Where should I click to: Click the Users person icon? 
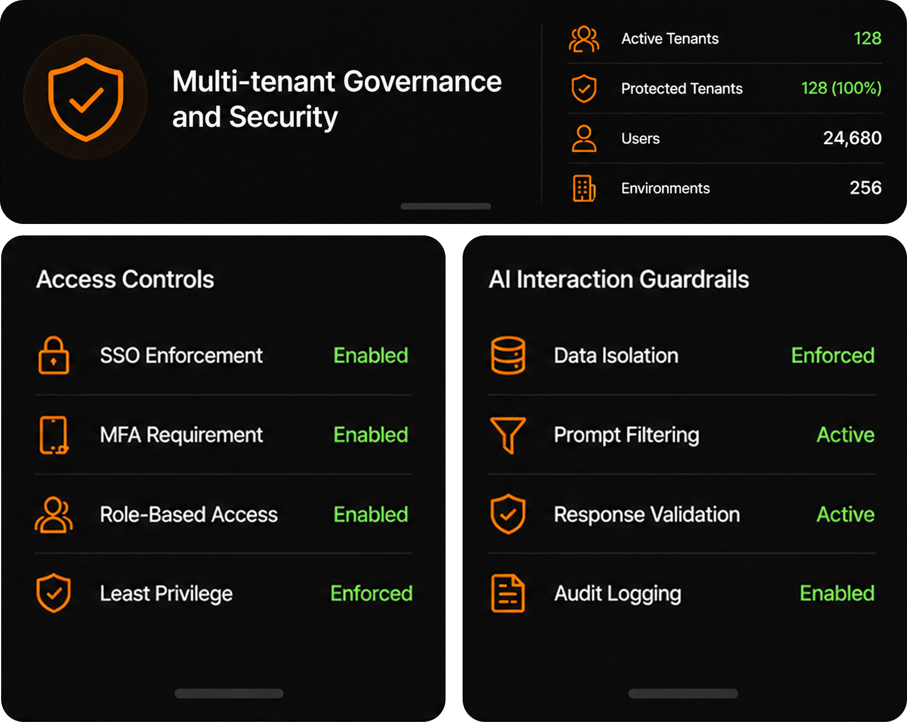[x=584, y=139]
